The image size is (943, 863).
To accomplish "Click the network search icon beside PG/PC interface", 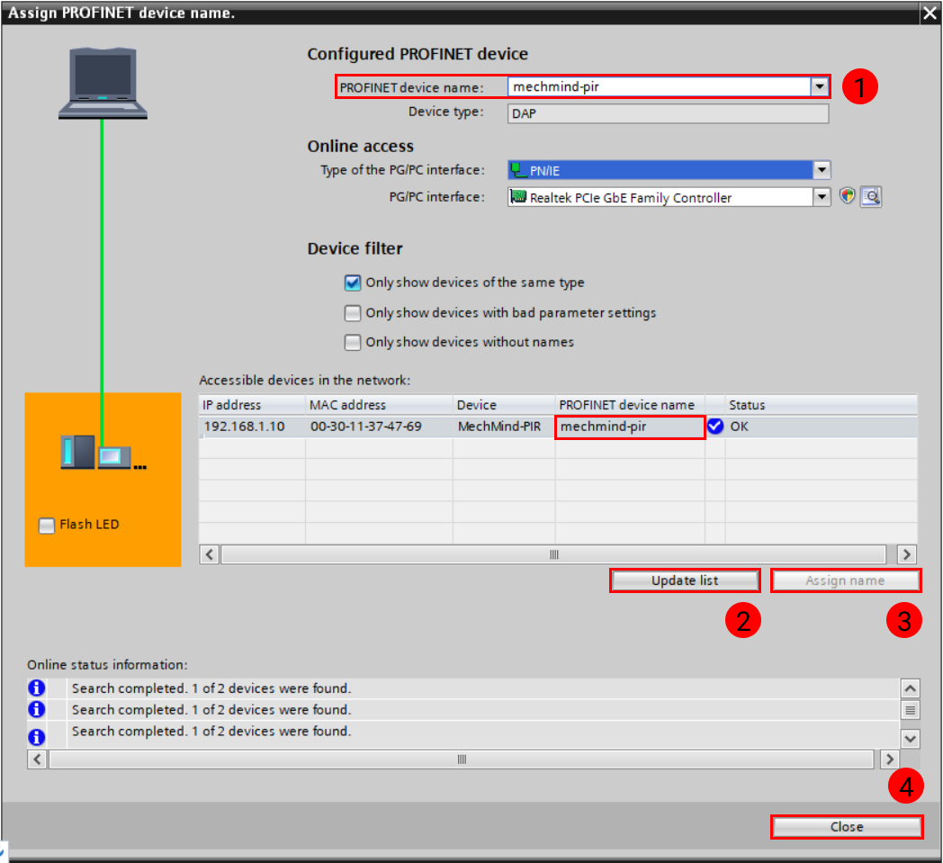I will [871, 197].
